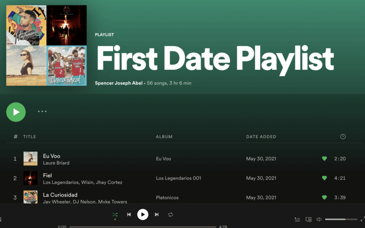Click the Eu Voo track thumbnail

31,158
